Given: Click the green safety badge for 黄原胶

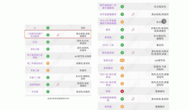Looking at the screenshot, I should pos(122,37).
